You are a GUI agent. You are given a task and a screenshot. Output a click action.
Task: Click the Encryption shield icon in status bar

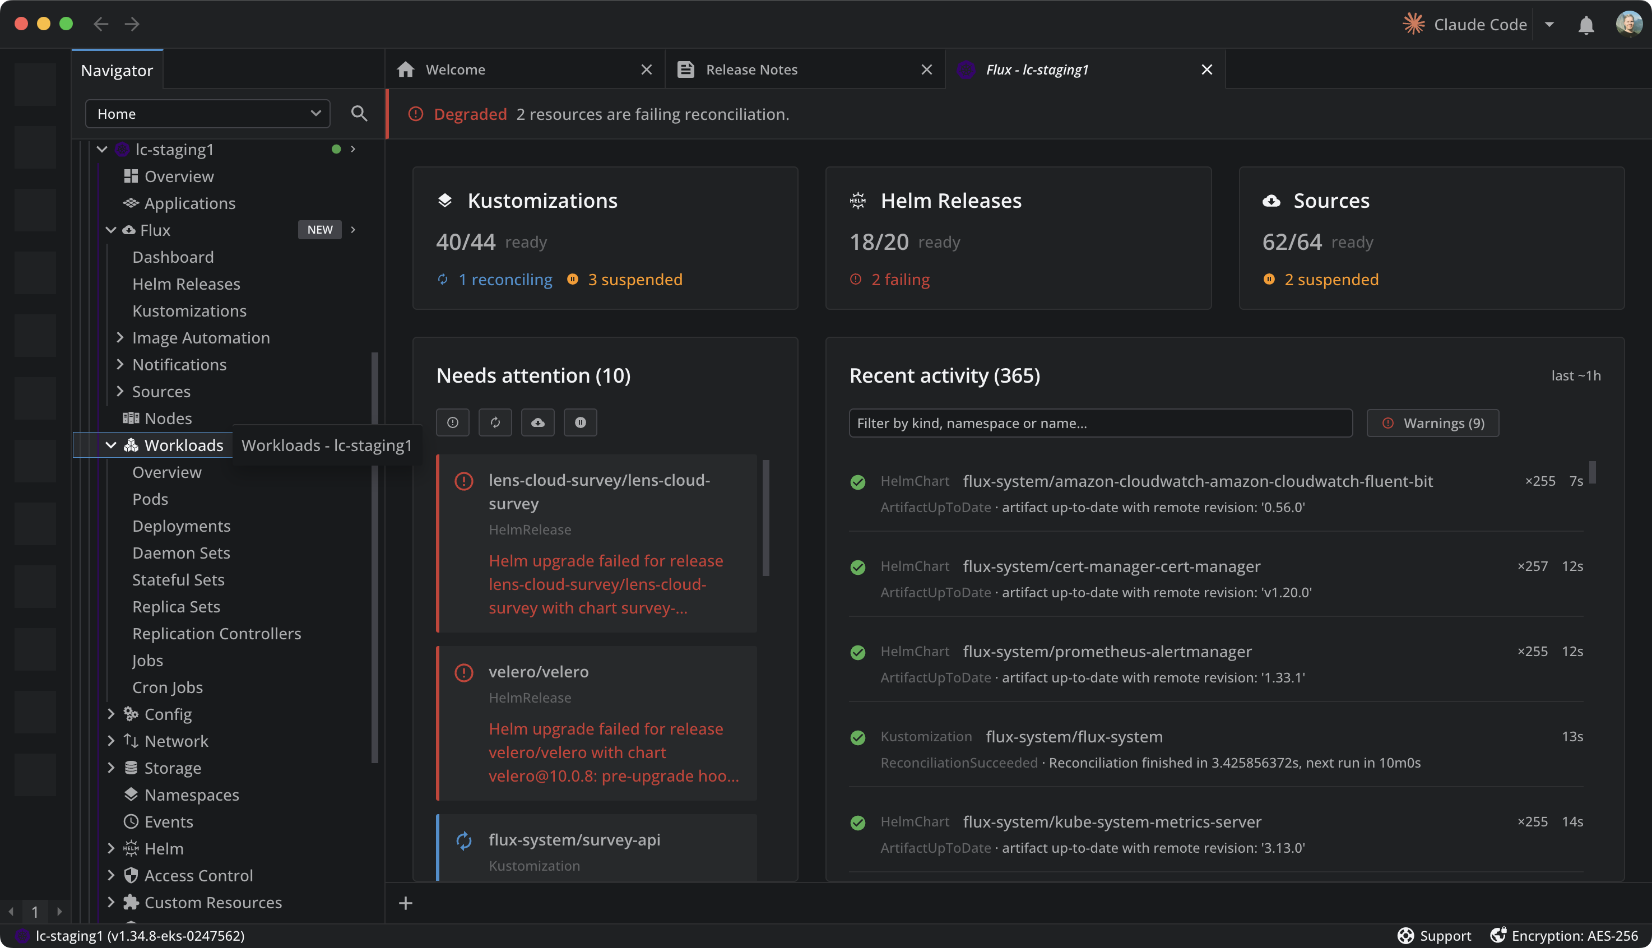(1498, 935)
